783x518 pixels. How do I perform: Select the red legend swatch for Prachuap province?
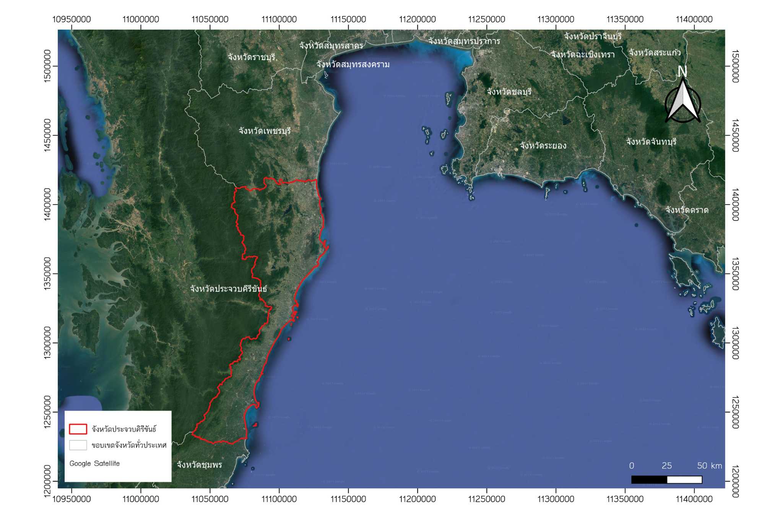point(78,429)
